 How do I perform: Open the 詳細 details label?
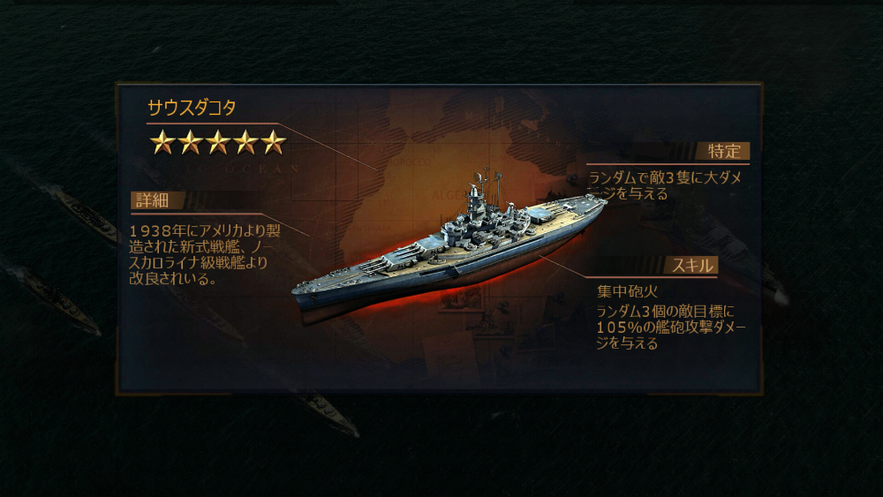coord(152,200)
